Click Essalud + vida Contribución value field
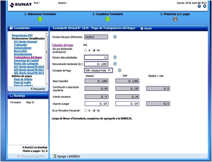The height and width of the screenshot is (162, 212). click(158, 88)
